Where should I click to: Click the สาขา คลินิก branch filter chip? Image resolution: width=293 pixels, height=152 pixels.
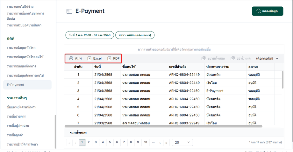pos(135,35)
